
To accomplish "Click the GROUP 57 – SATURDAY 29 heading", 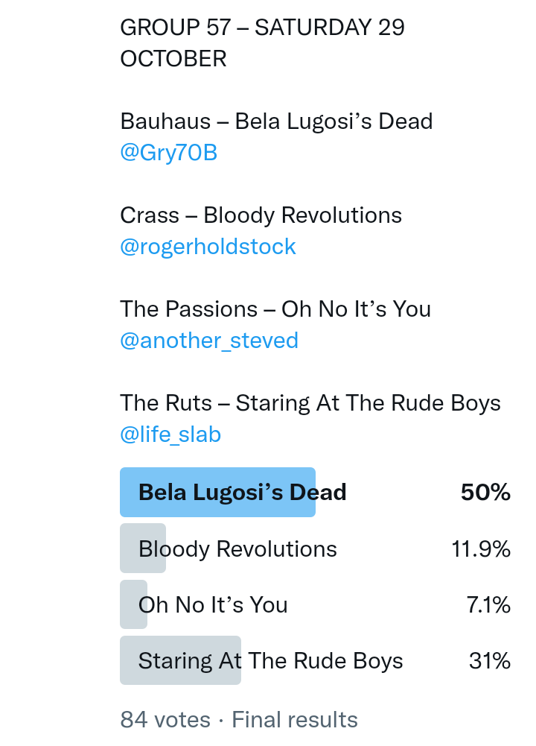I will click(x=262, y=28).
